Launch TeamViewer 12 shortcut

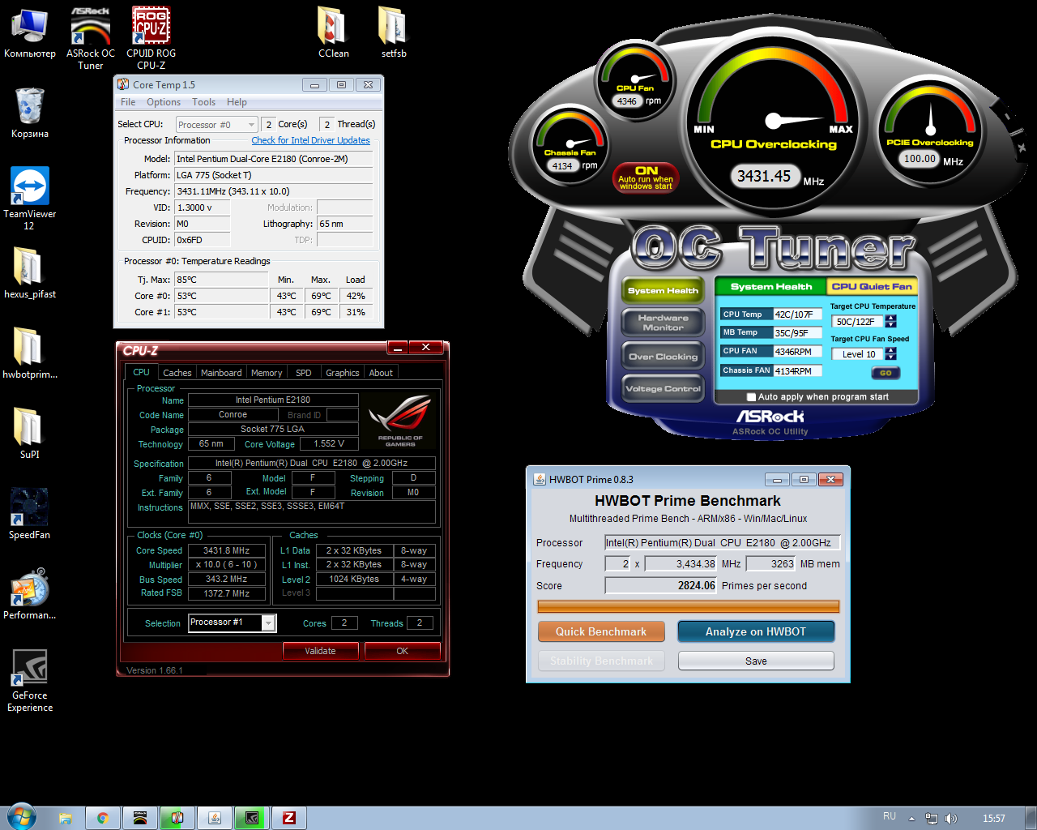(x=30, y=199)
